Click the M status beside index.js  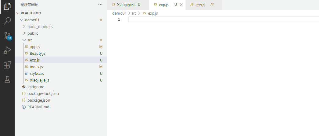point(101,67)
